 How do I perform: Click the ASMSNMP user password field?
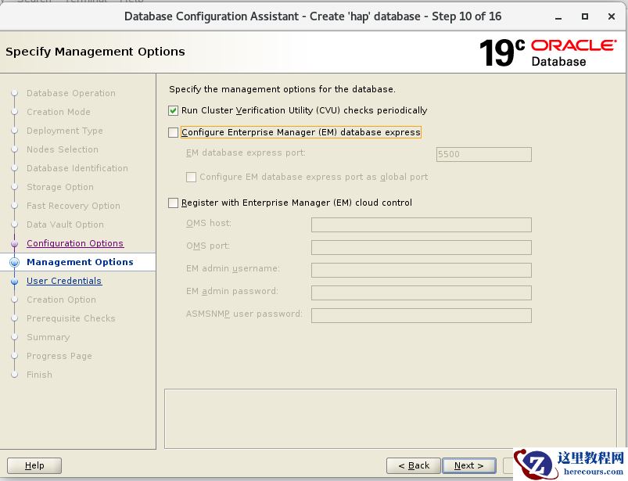tap(422, 316)
